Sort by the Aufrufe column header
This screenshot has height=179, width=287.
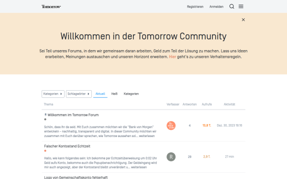tap(207, 104)
